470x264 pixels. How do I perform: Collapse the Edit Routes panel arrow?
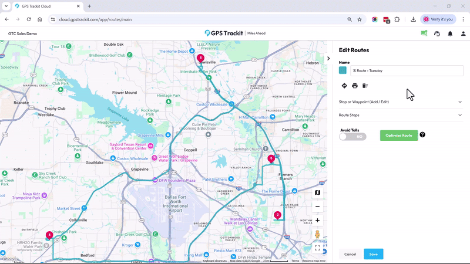point(328,58)
